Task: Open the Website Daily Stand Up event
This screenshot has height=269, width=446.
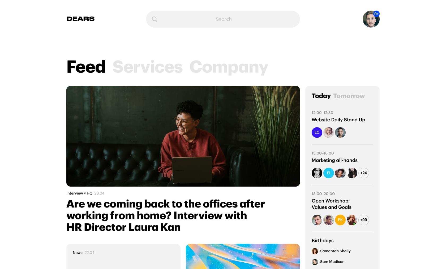Action: pos(338,120)
